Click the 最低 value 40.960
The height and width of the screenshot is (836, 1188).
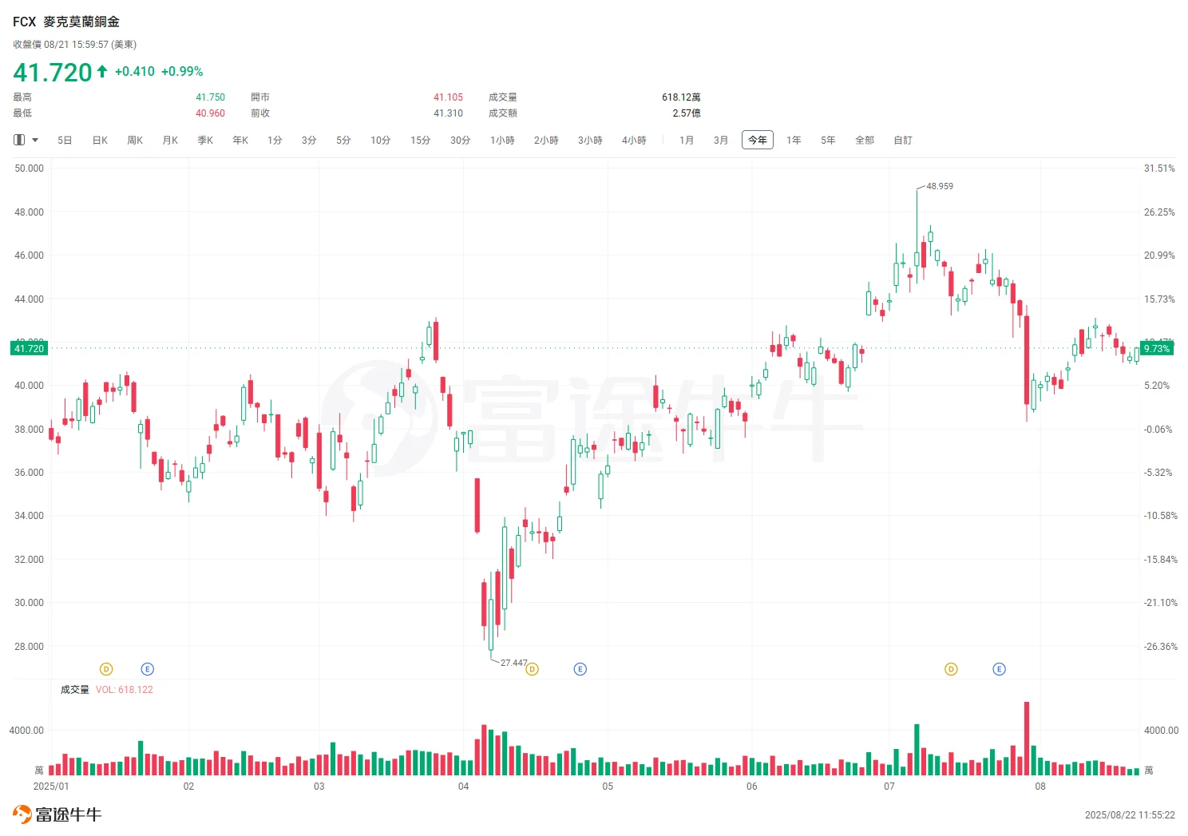pyautogui.click(x=211, y=113)
